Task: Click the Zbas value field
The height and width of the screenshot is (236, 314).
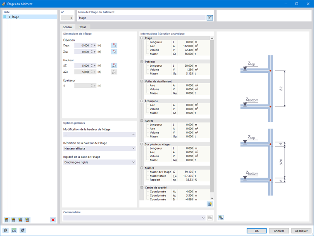Action: click(82, 52)
